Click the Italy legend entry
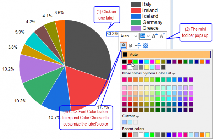213x139 pixels. (141, 4)
